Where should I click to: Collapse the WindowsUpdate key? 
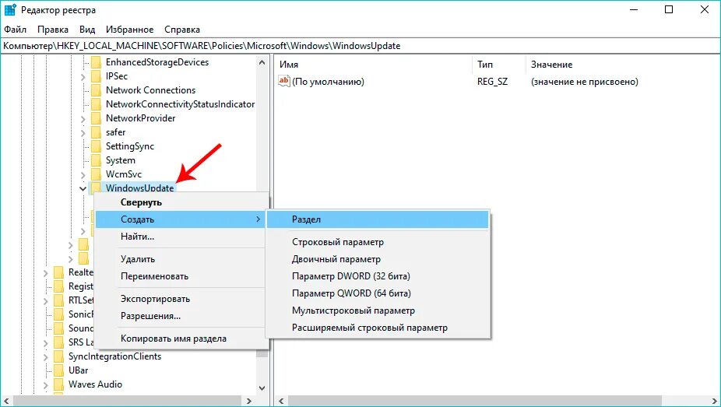(x=83, y=188)
